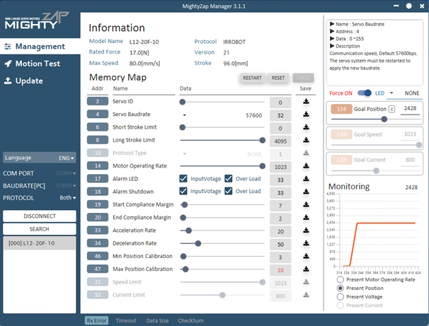The width and height of the screenshot is (429, 326).
Task: Save the Max Position Calibration value
Action: (x=306, y=269)
